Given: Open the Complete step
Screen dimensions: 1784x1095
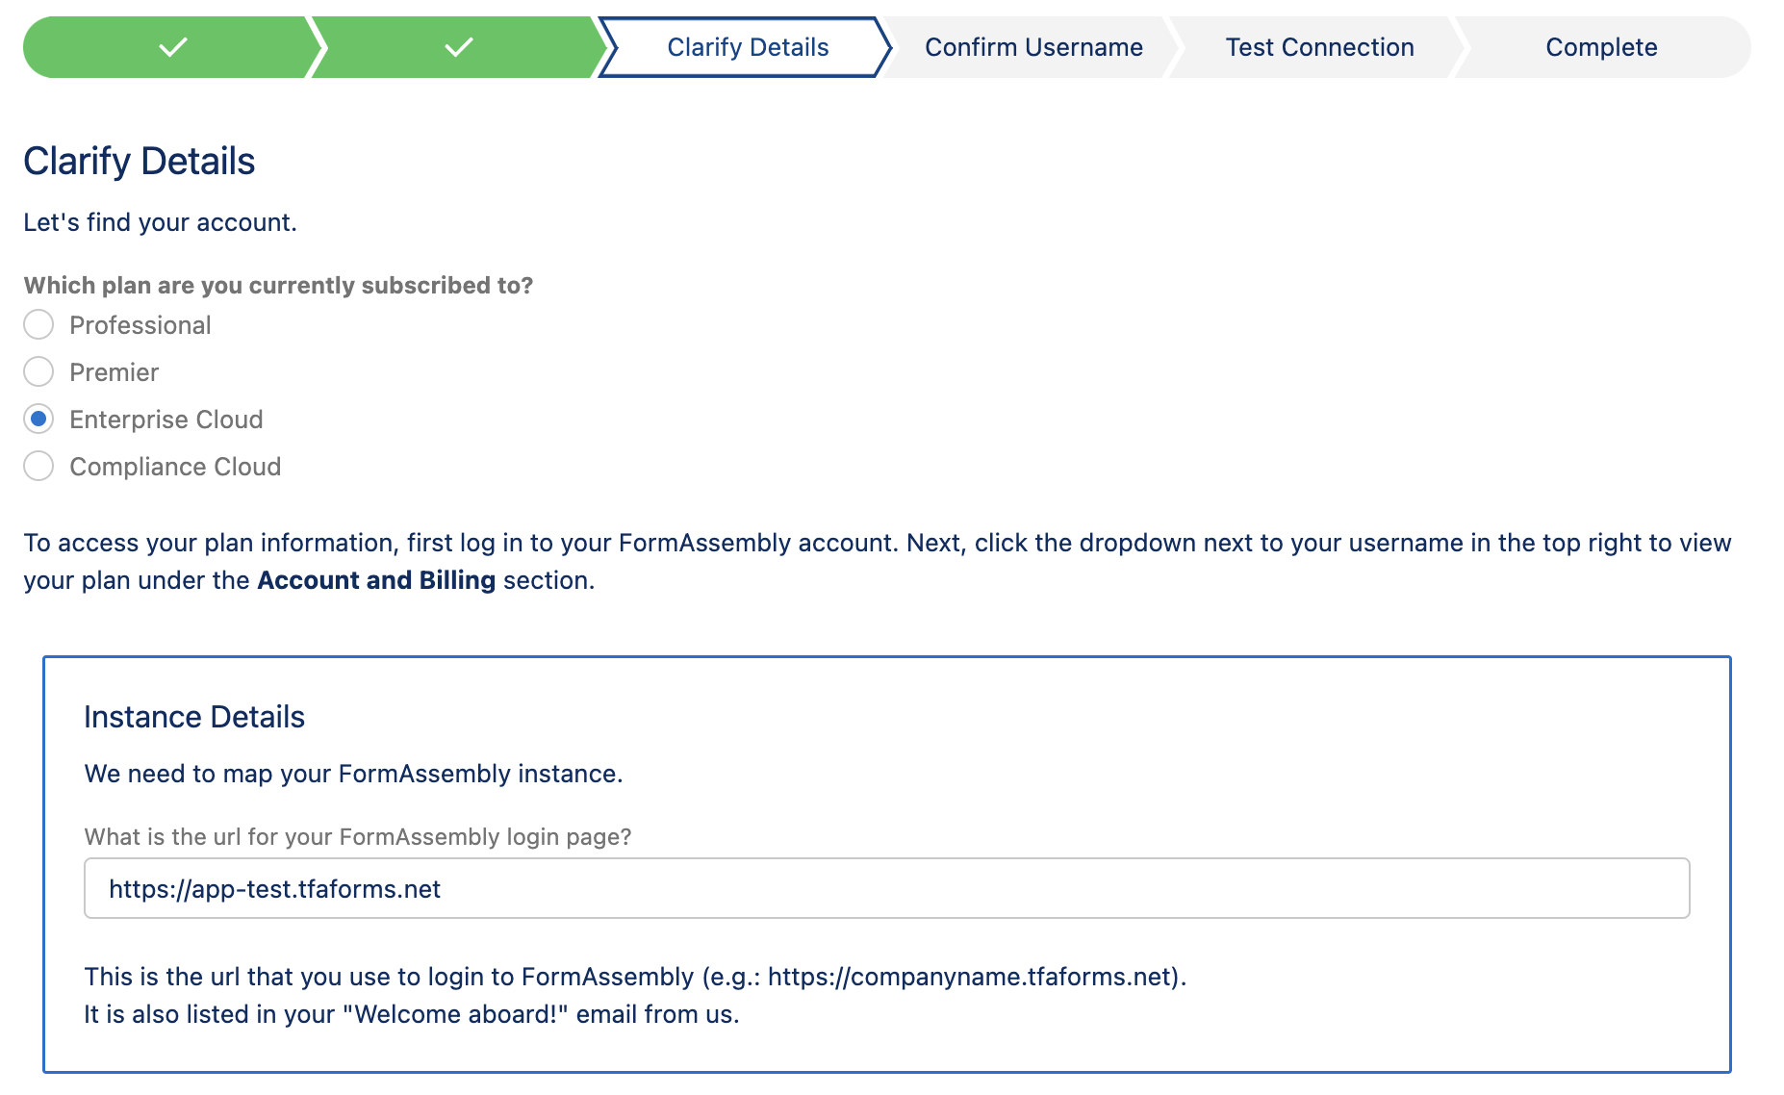Looking at the screenshot, I should click(x=1601, y=47).
